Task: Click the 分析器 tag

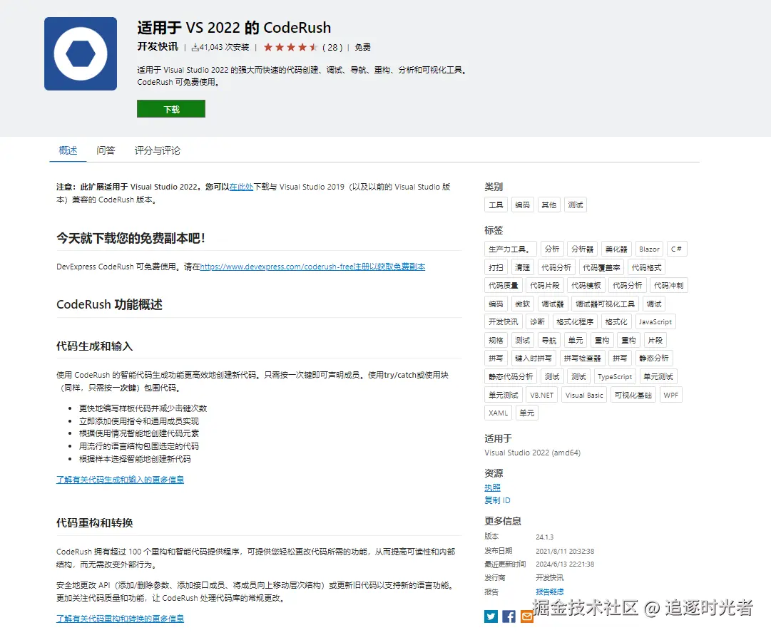Action: click(582, 249)
